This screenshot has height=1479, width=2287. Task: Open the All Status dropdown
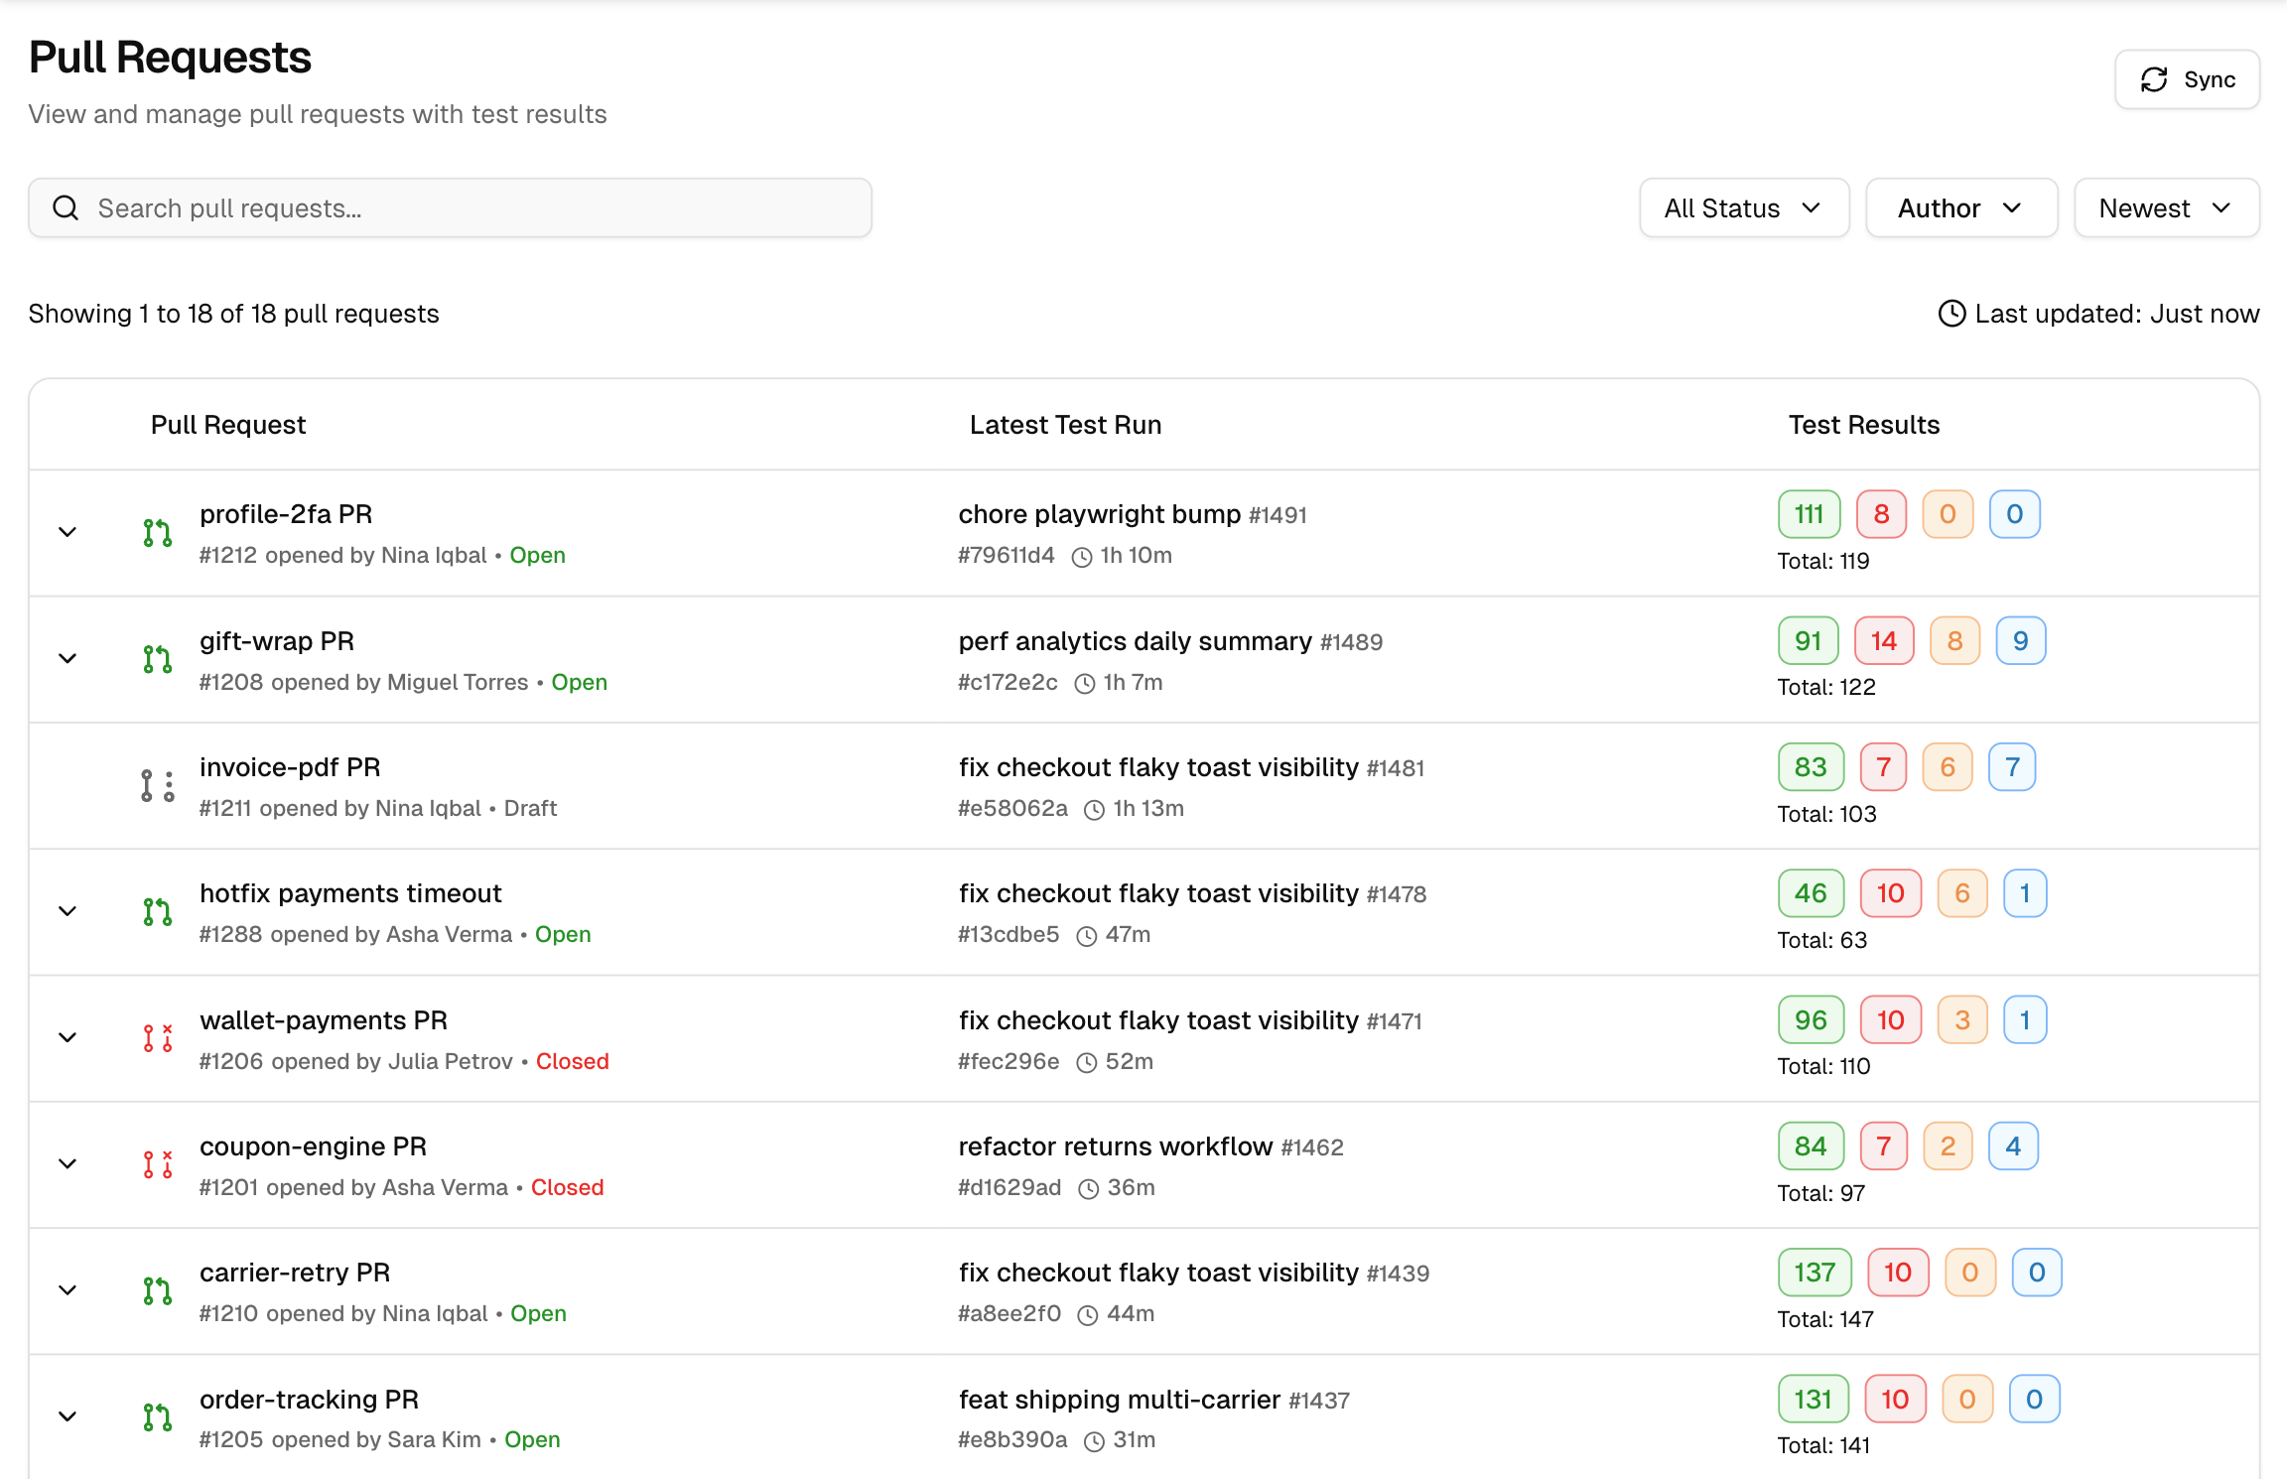tap(1744, 208)
